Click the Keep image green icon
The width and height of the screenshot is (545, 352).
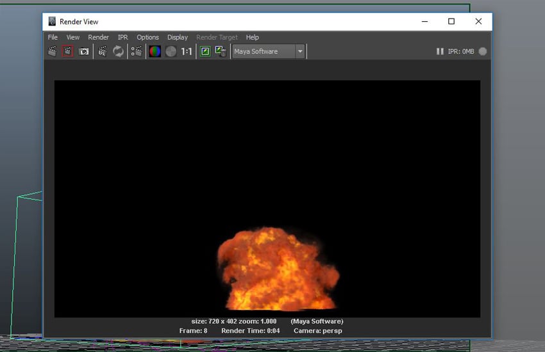205,51
